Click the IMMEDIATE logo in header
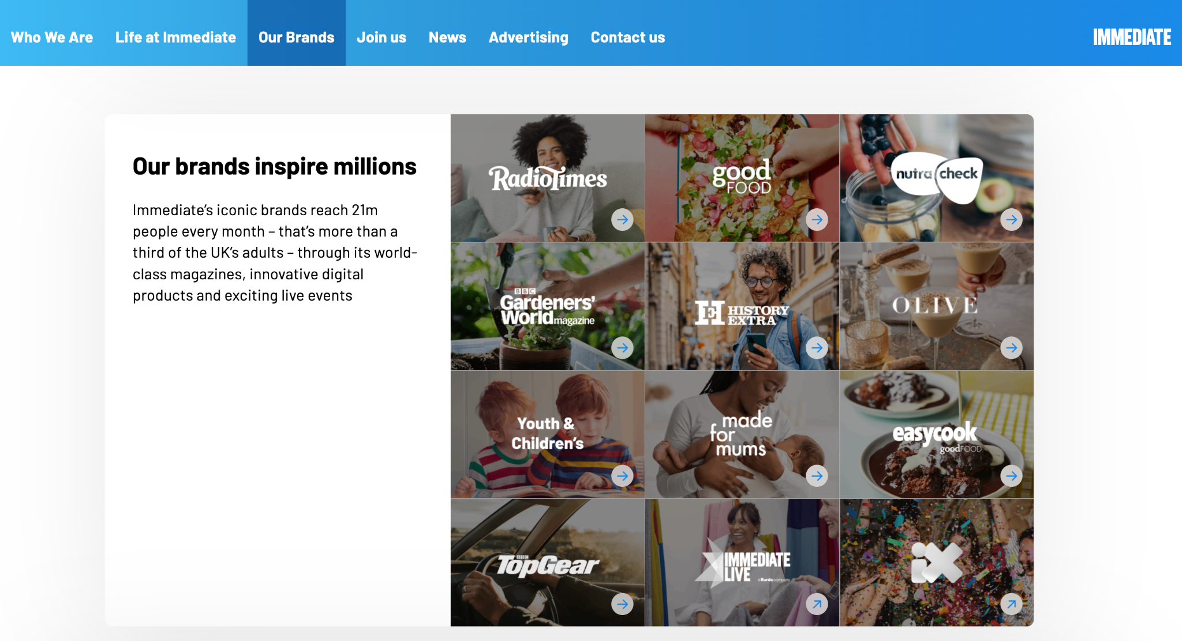 pos(1132,38)
